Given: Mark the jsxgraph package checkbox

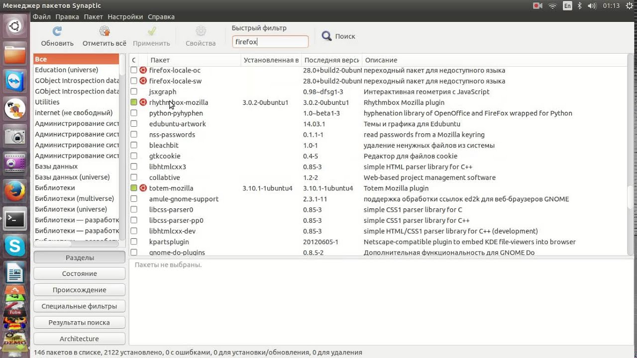Looking at the screenshot, I should pyautogui.click(x=133, y=91).
